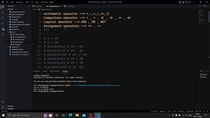Switch to the Problems panel tab

(x=36, y=71)
